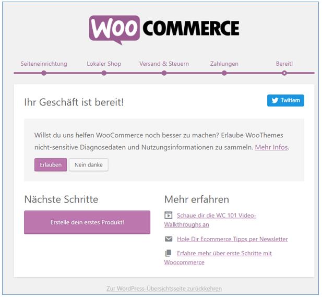
Task: Select the Seiteneinrichtung step dot
Action: coord(44,73)
